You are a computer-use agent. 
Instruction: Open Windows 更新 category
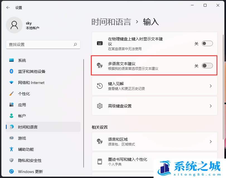[x=43, y=172]
